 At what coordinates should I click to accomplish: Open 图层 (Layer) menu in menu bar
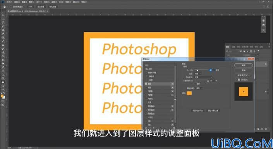coord(31,2)
